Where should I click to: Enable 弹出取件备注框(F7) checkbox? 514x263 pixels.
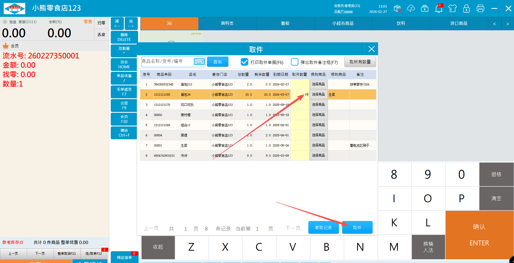[294, 62]
